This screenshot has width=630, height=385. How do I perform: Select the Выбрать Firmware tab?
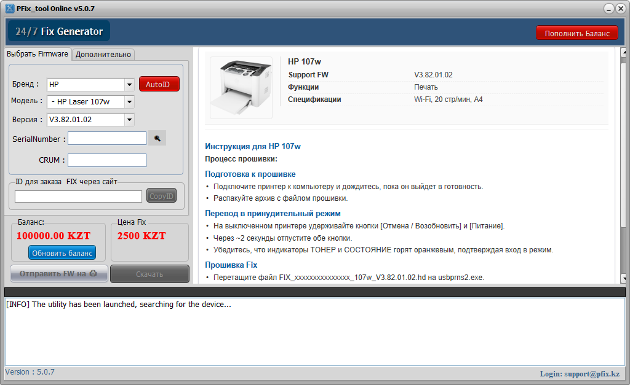tap(37, 54)
